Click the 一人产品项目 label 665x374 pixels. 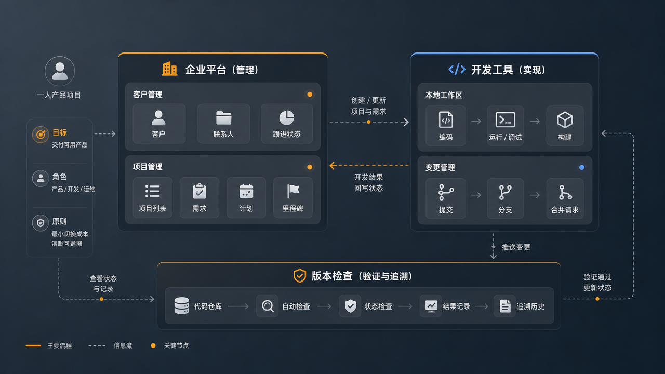pyautogui.click(x=59, y=95)
